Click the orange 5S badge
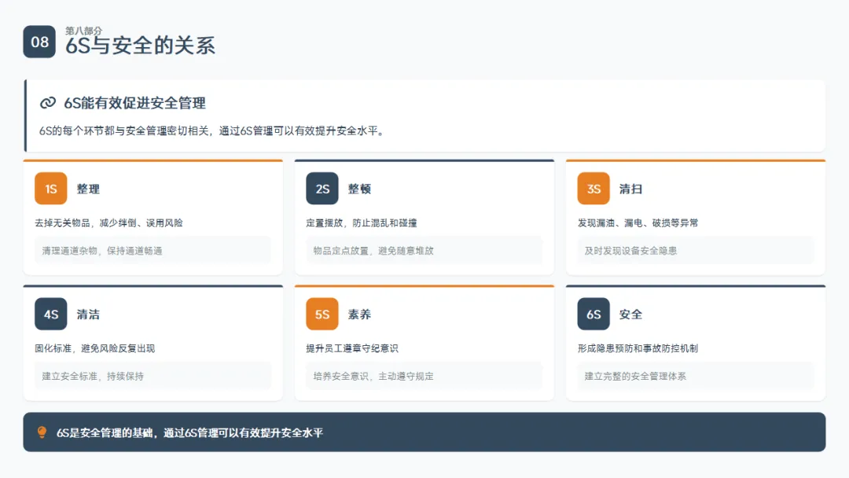This screenshot has height=478, width=849. (x=322, y=314)
